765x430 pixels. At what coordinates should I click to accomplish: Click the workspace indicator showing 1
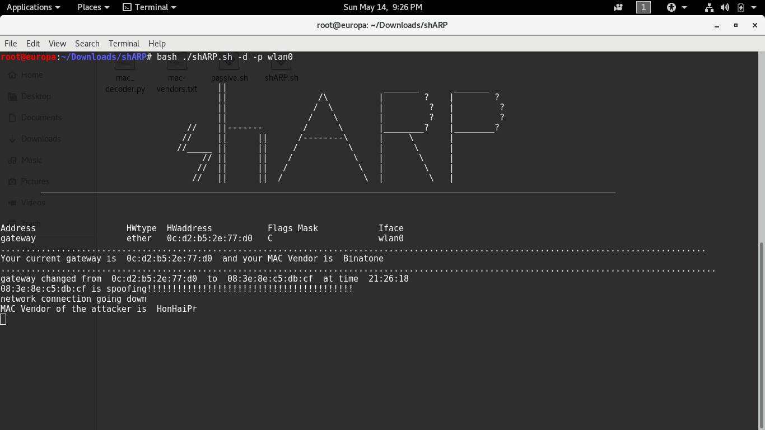(643, 7)
